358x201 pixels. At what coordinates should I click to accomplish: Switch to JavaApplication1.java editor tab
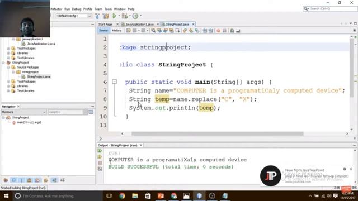[x=139, y=24]
